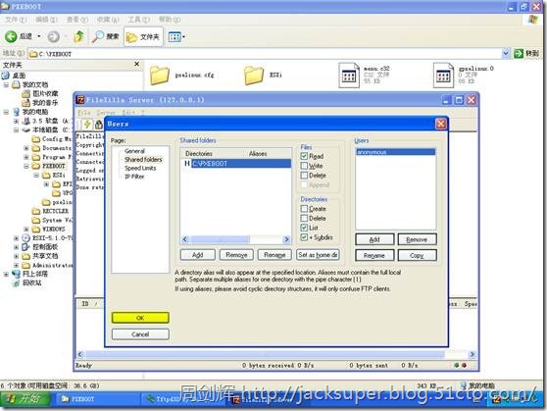Select the C:\PXEBOOT shared directory row
The image size is (547, 411).
(236, 164)
